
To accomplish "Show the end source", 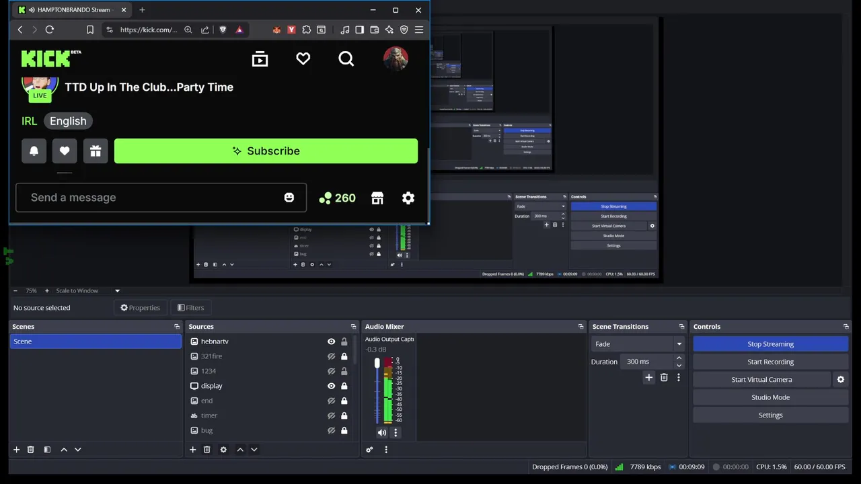I will pyautogui.click(x=331, y=401).
